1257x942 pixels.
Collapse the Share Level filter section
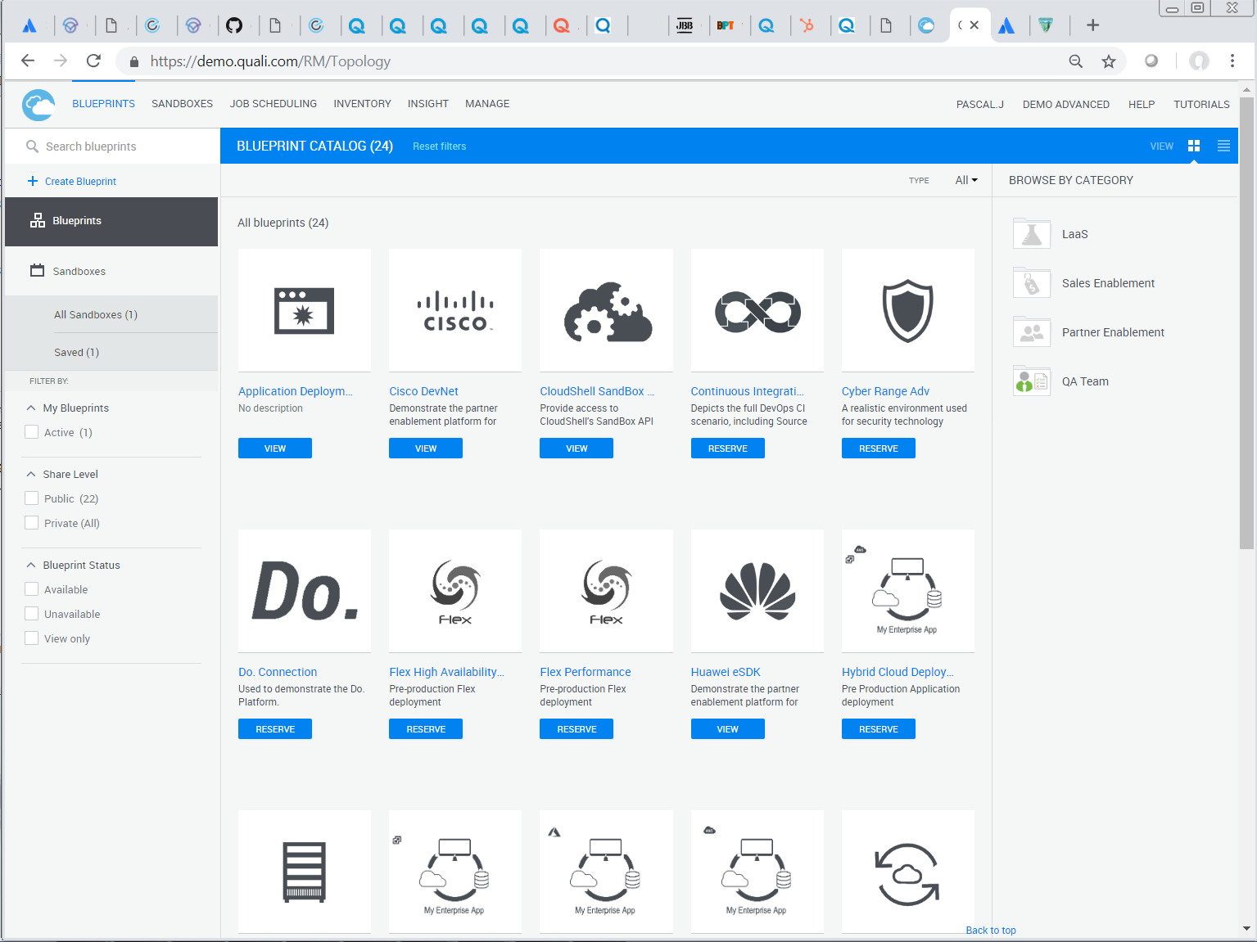[31, 474]
